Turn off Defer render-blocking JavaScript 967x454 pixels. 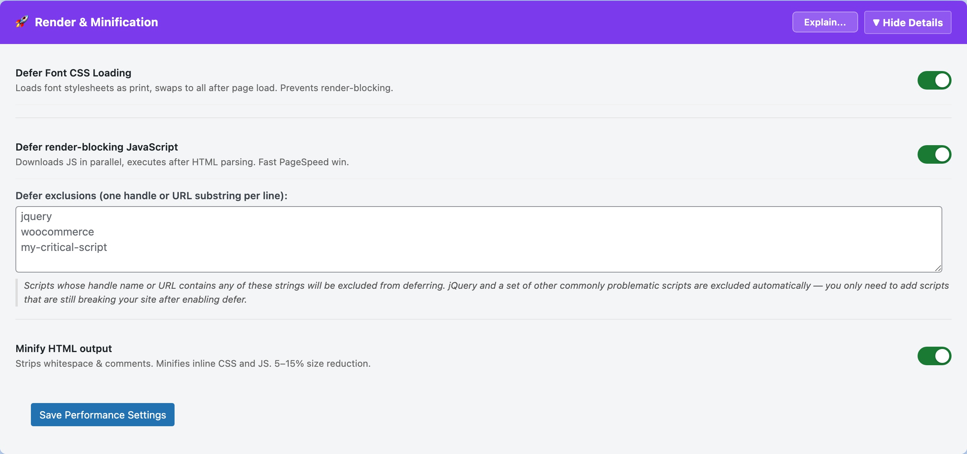[935, 154]
